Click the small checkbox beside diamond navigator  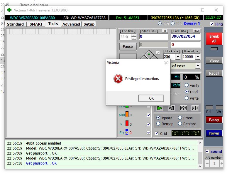(158, 53)
